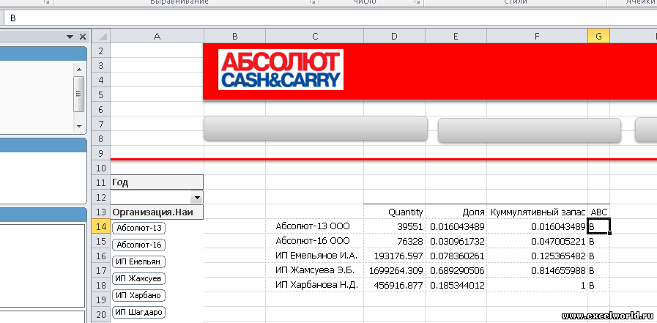Select the cell ИП Жамсуева Э.Б.
657x323 pixels.
coord(315,271)
